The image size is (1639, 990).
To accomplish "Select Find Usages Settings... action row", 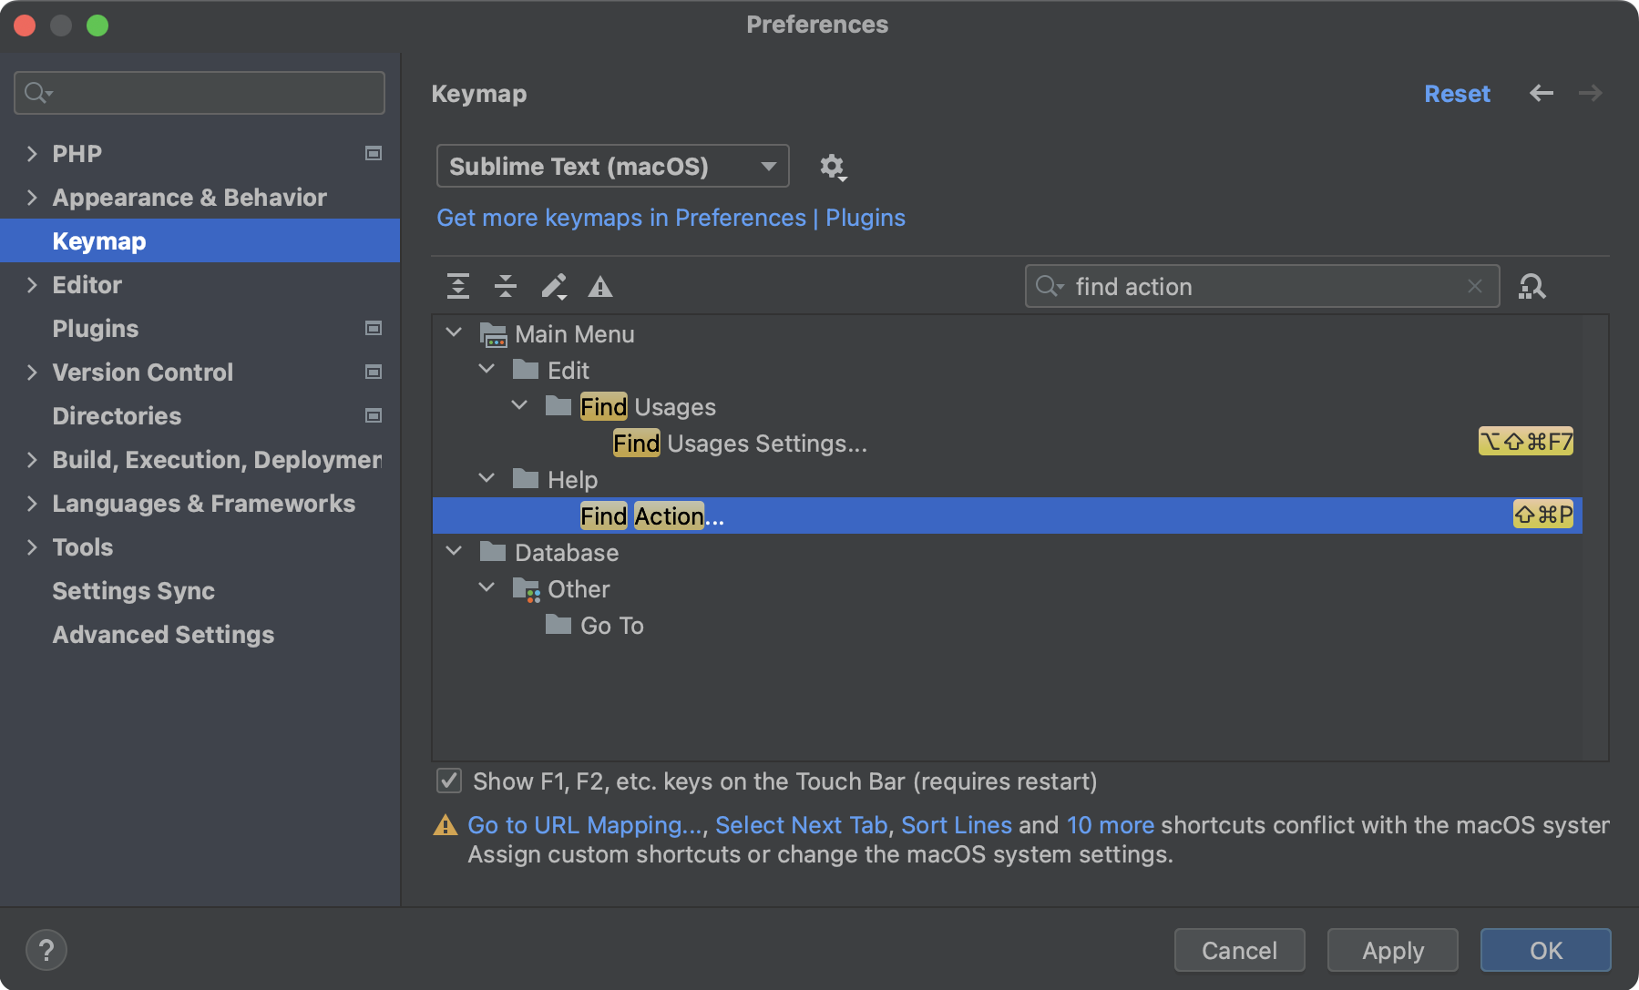I will pos(740,444).
